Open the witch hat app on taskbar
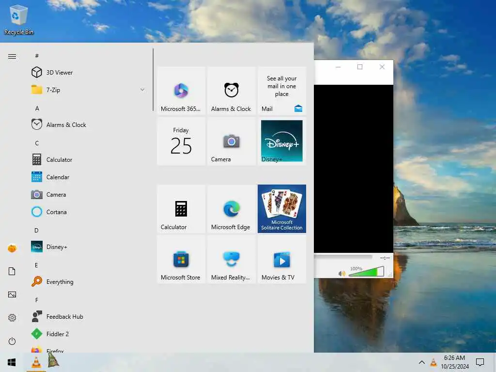This screenshot has width=496, height=372. tap(53, 361)
